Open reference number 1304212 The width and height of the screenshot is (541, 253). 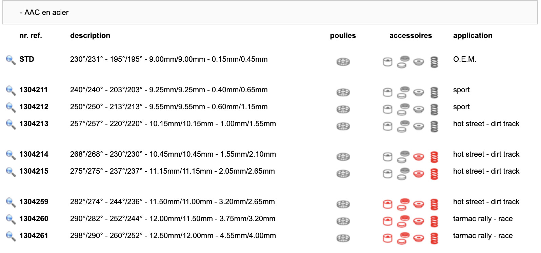(34, 107)
